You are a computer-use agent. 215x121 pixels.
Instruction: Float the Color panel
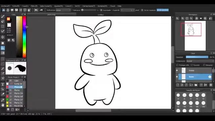(22, 14)
